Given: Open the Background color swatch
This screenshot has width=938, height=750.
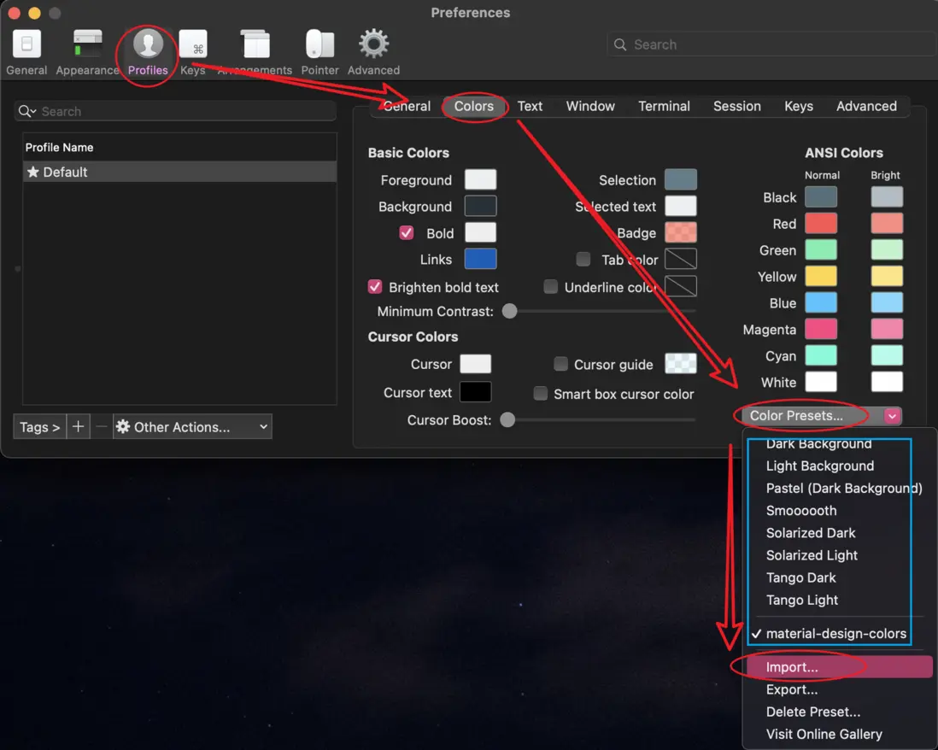Looking at the screenshot, I should click(x=480, y=206).
